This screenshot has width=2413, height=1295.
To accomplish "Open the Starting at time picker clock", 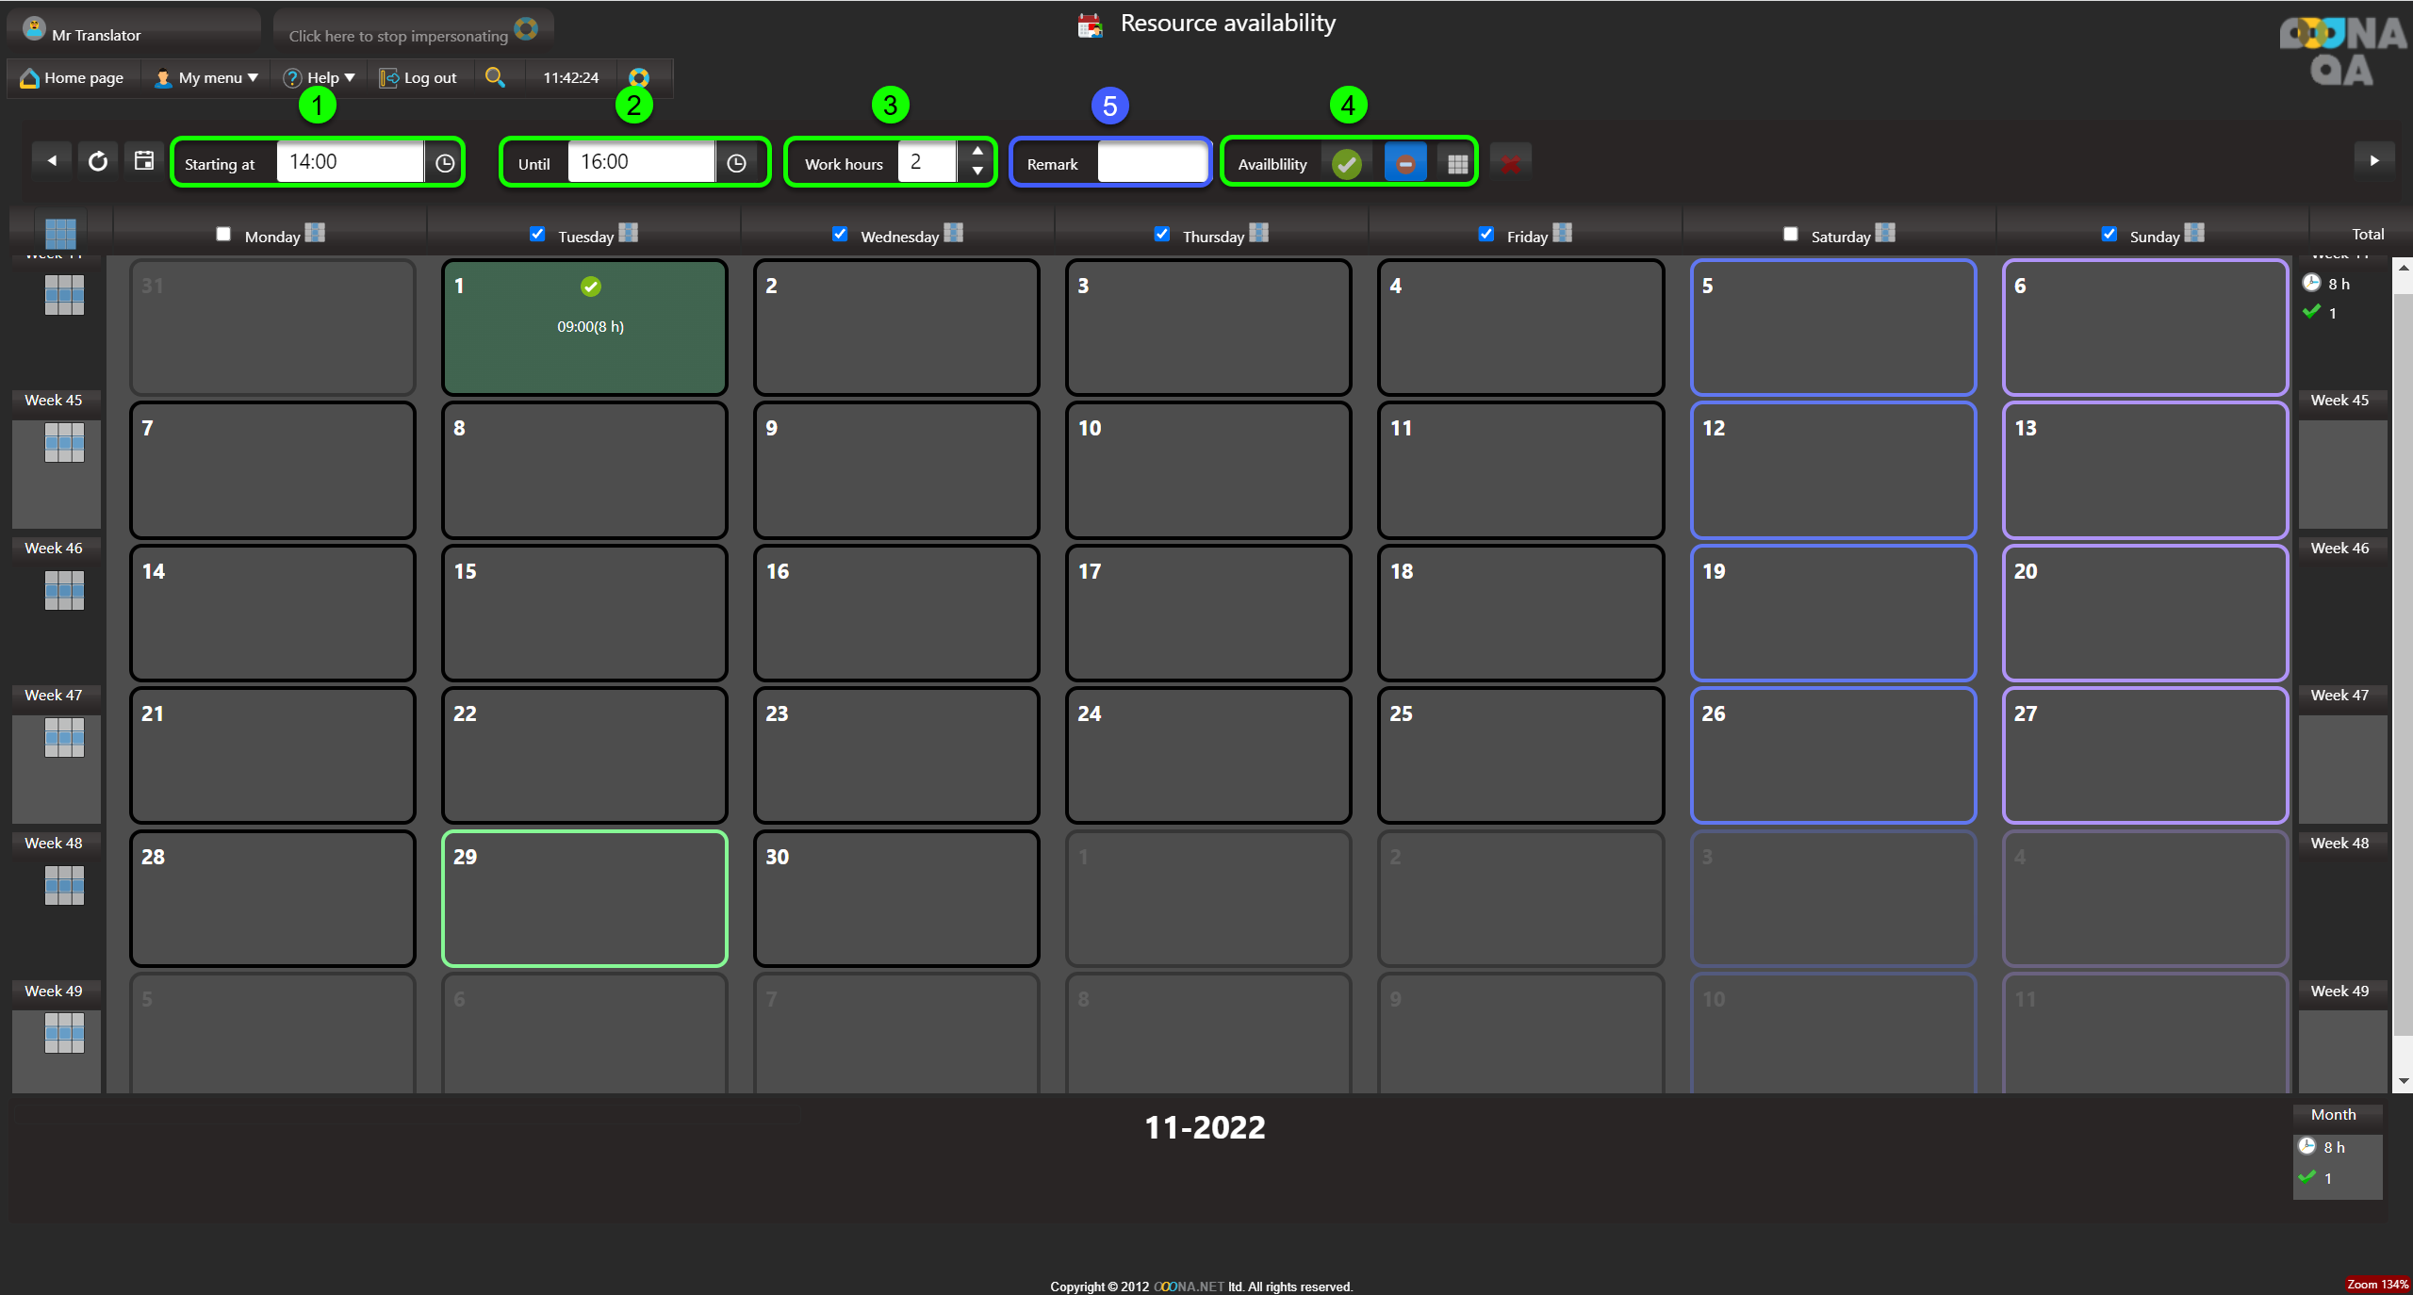I will (x=445, y=163).
